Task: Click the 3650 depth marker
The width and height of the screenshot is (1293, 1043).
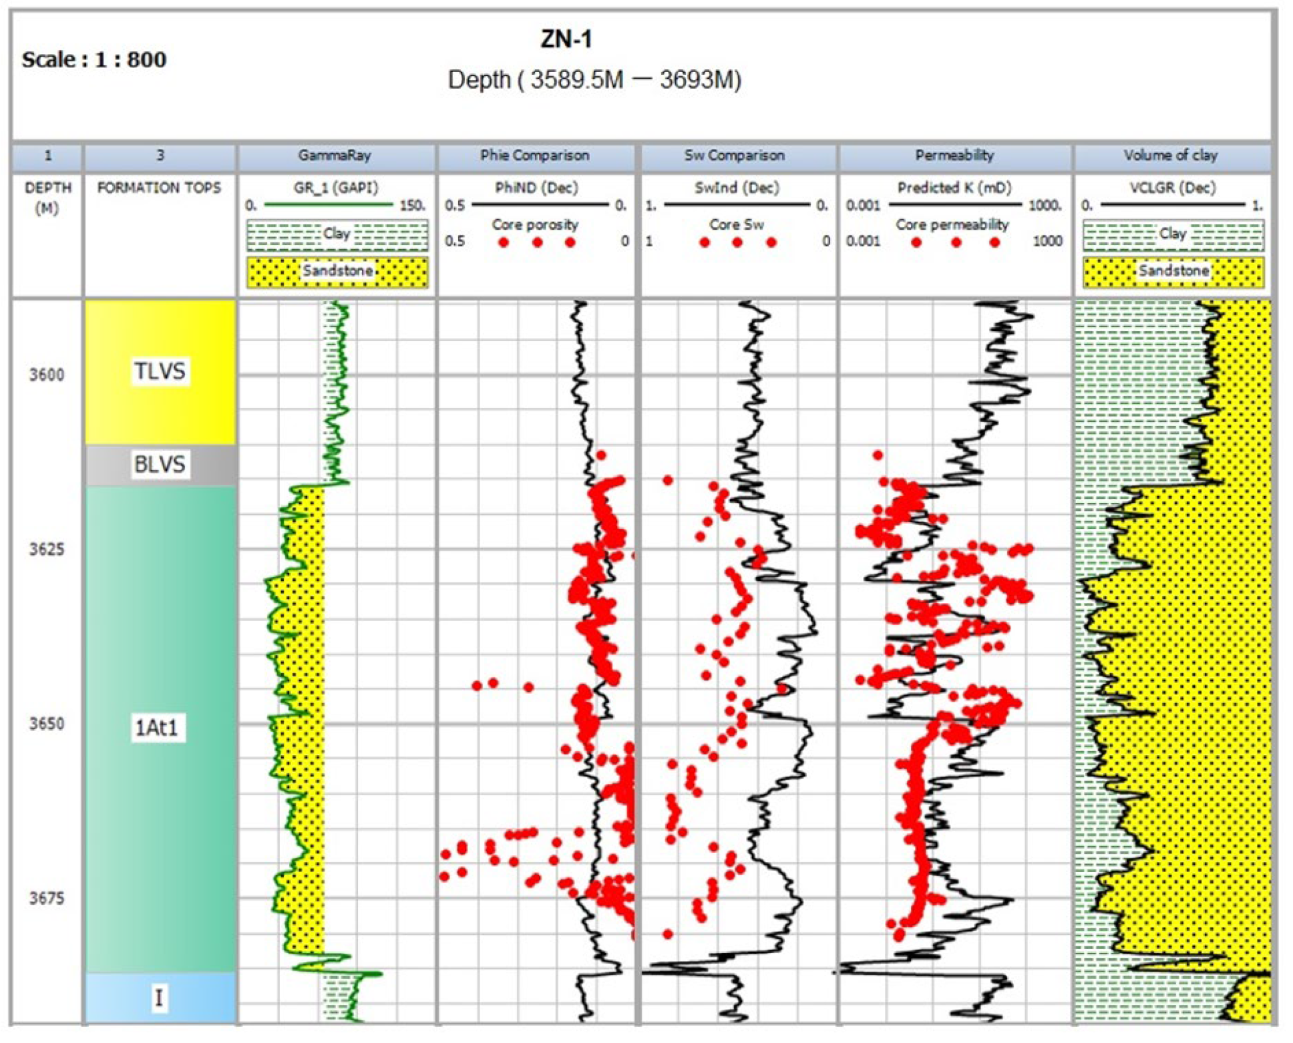Action: pos(47,724)
